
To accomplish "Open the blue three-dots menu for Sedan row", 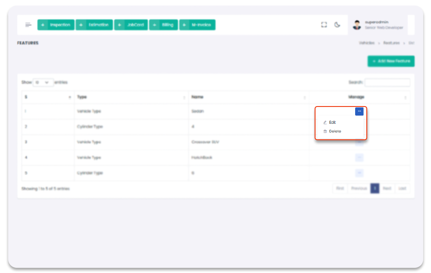I will click(359, 111).
